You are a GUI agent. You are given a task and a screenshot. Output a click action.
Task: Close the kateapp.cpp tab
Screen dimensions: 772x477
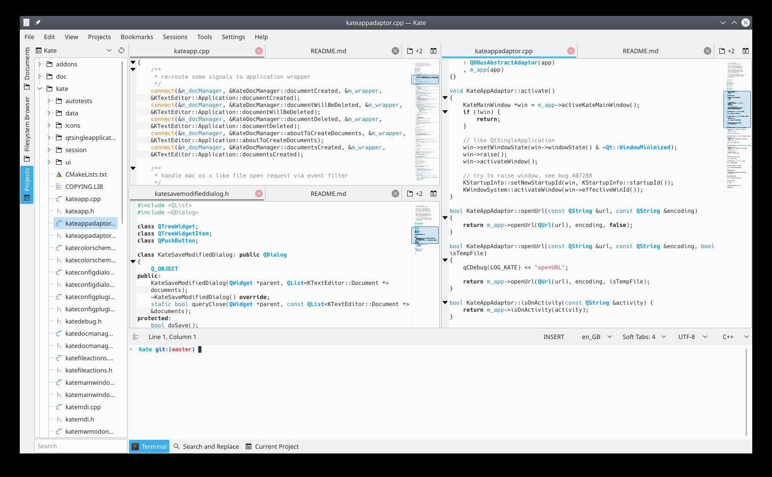click(259, 51)
